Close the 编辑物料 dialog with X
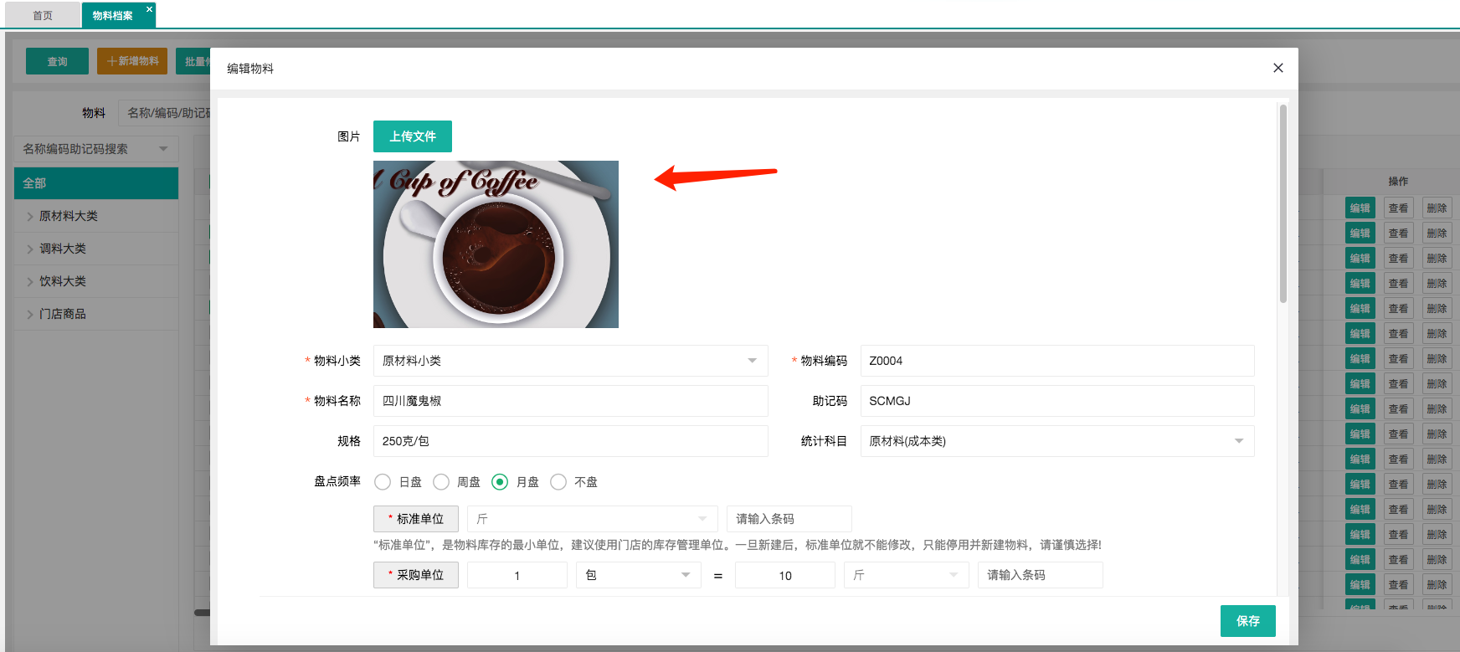This screenshot has height=652, width=1460. click(1277, 68)
